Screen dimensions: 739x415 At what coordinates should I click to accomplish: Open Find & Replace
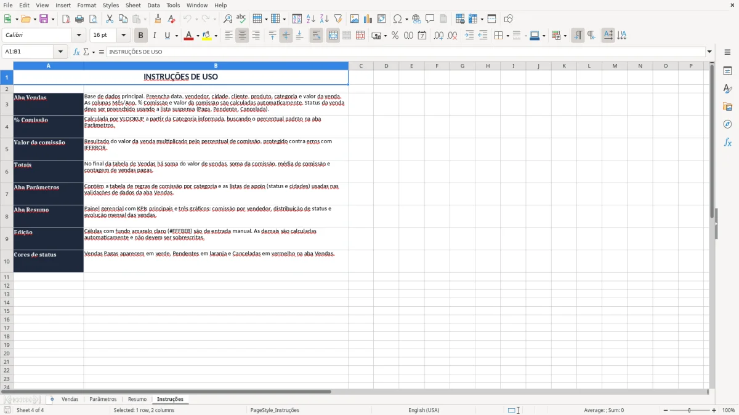pyautogui.click(x=228, y=19)
